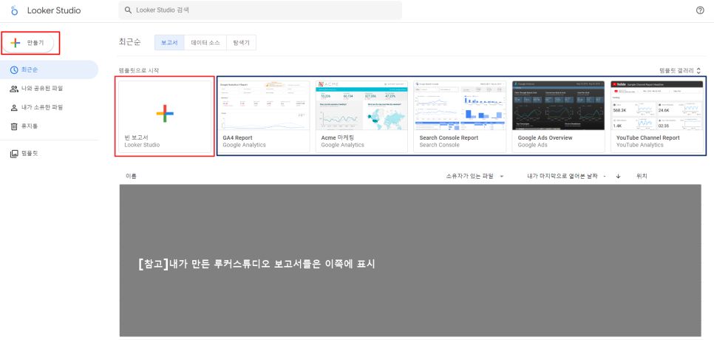Click the people icon for 나와 공유된 파일

(14, 89)
